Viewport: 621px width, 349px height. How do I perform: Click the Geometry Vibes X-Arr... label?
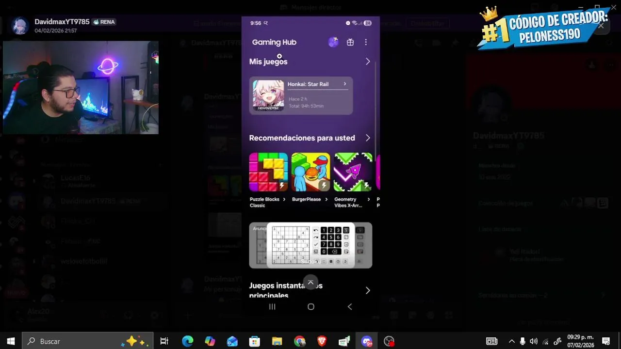(348, 202)
